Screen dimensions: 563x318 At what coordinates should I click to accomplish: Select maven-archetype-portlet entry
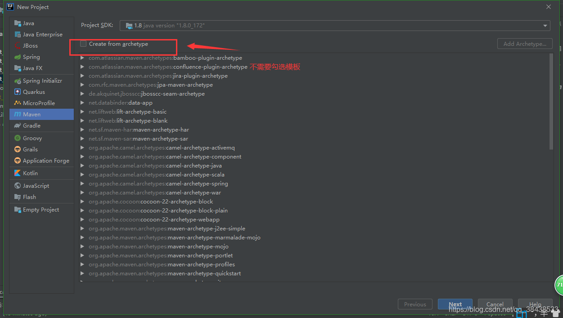(161, 256)
